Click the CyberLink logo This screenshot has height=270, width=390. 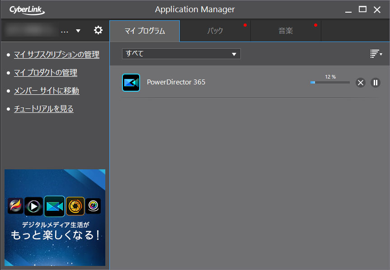point(27,10)
